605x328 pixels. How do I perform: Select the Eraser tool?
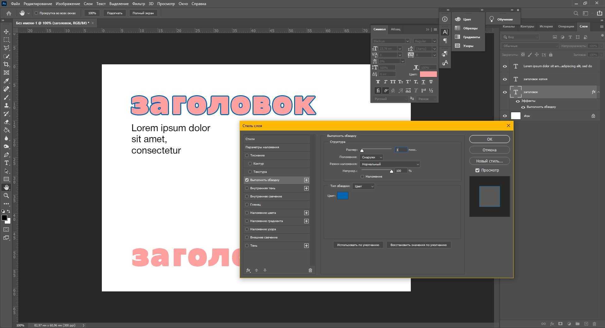coord(6,122)
